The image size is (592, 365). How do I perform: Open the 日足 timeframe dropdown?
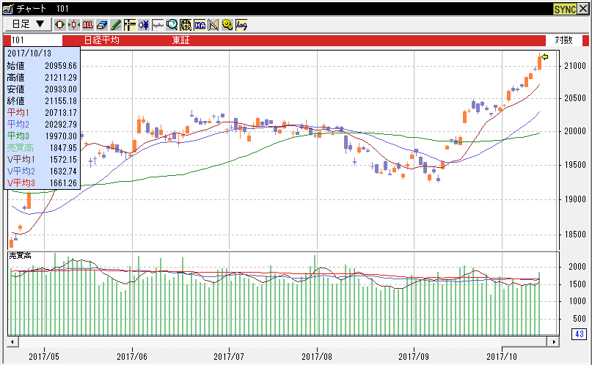(x=29, y=24)
